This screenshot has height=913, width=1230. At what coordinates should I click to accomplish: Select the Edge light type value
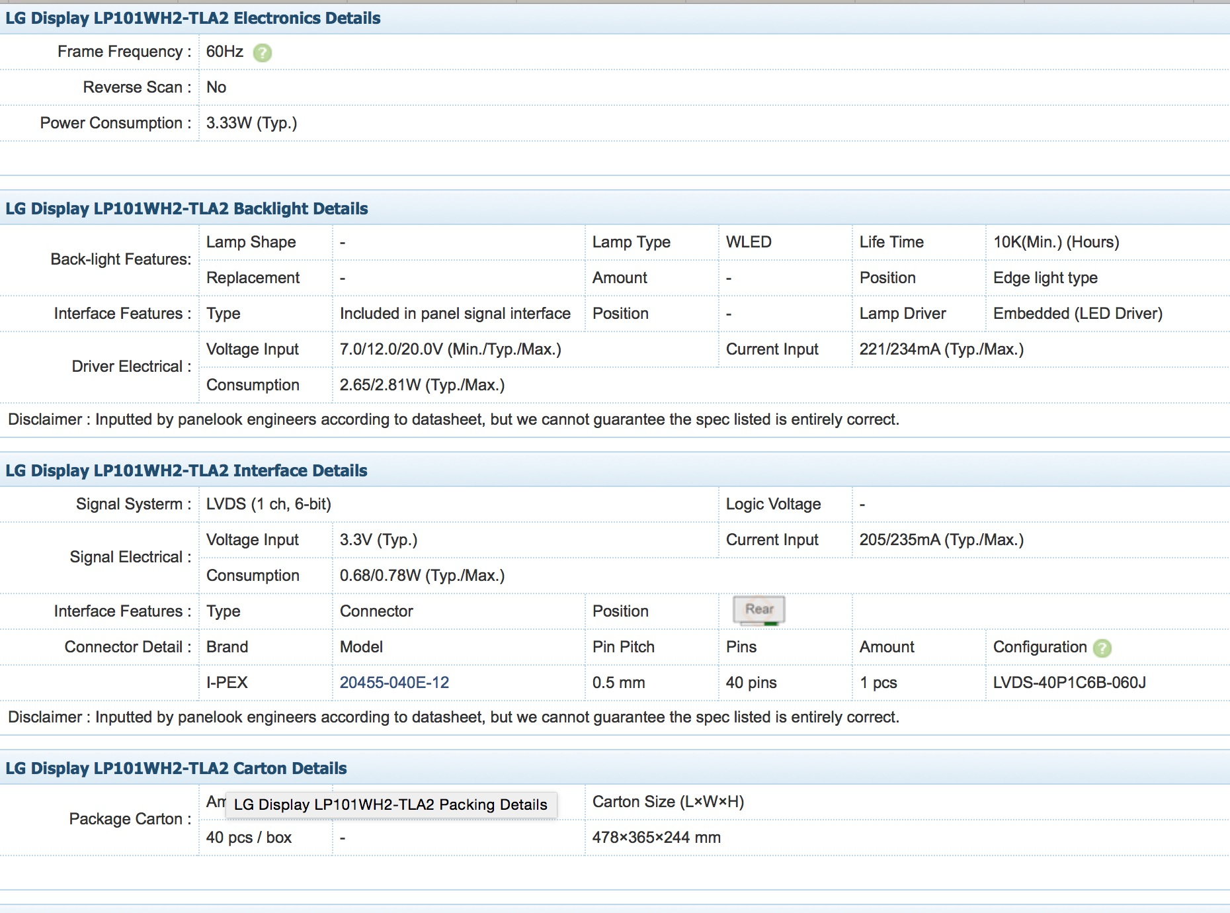(1045, 278)
